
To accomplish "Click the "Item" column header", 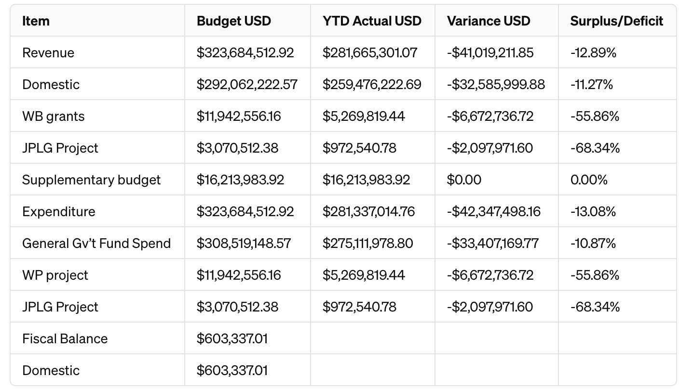I will tap(36, 21).
